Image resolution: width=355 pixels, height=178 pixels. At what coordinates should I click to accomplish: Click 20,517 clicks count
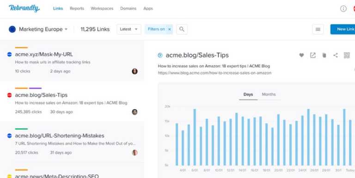pos(26,153)
